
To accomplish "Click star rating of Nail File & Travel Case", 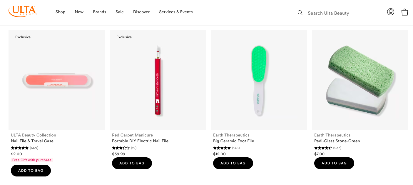I will tap(20, 148).
